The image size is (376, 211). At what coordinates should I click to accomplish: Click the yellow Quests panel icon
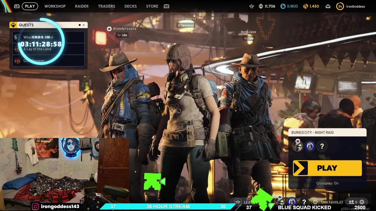tap(13, 25)
